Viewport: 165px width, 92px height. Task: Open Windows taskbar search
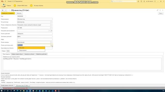pyautogui.click(x=5, y=91)
